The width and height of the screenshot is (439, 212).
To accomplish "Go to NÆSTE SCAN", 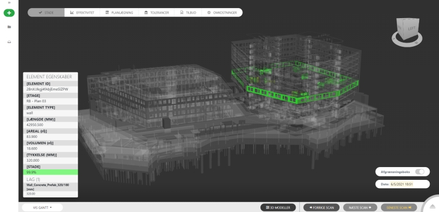I will pyautogui.click(x=360, y=207).
